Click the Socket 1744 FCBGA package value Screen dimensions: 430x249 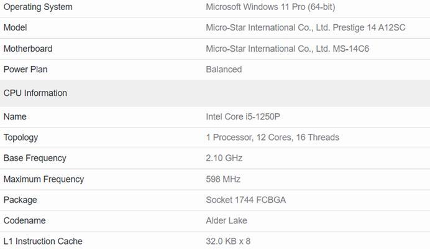(245, 200)
